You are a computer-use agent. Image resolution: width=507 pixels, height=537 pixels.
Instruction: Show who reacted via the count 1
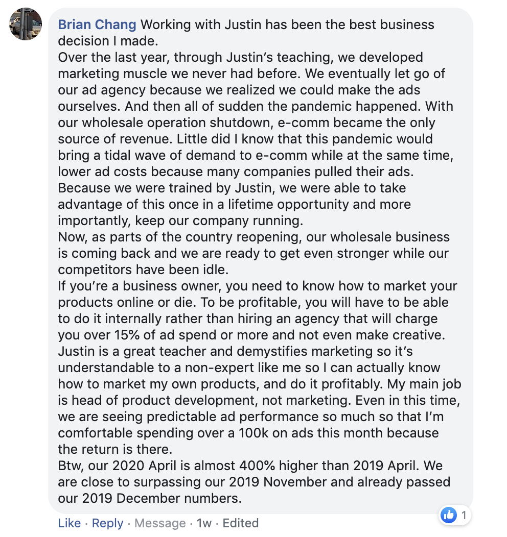point(464,515)
